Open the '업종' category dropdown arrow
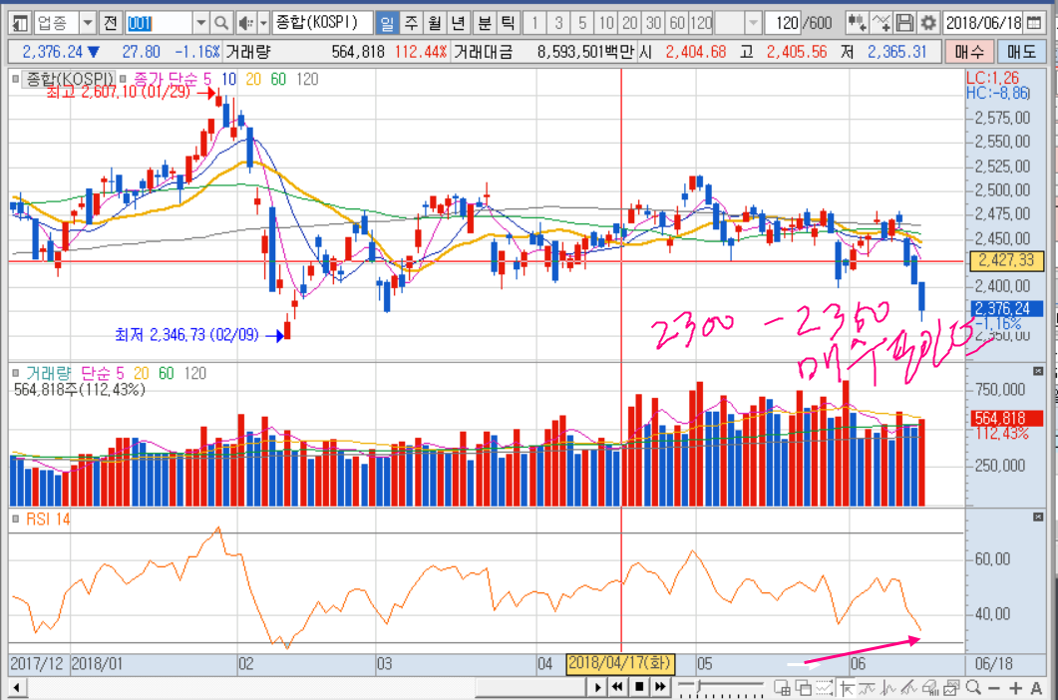 [87, 23]
